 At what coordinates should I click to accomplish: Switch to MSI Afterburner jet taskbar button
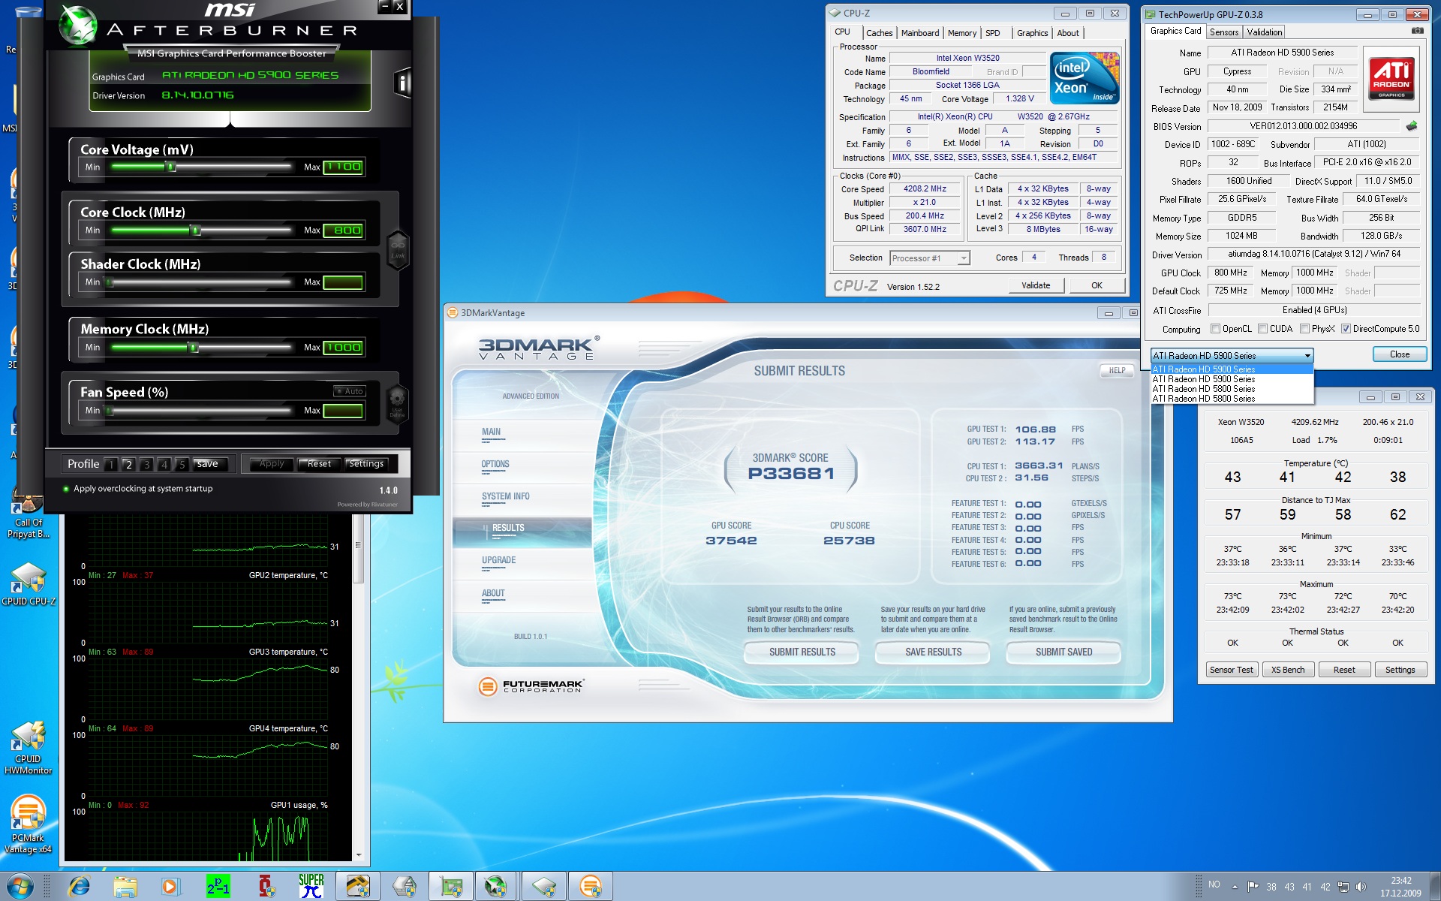point(497,887)
